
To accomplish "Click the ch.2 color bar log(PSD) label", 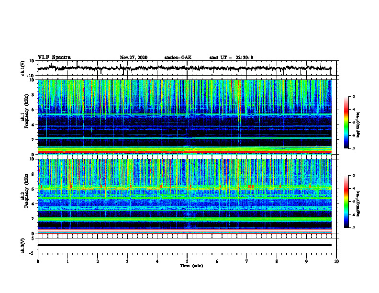I will click(x=358, y=203).
